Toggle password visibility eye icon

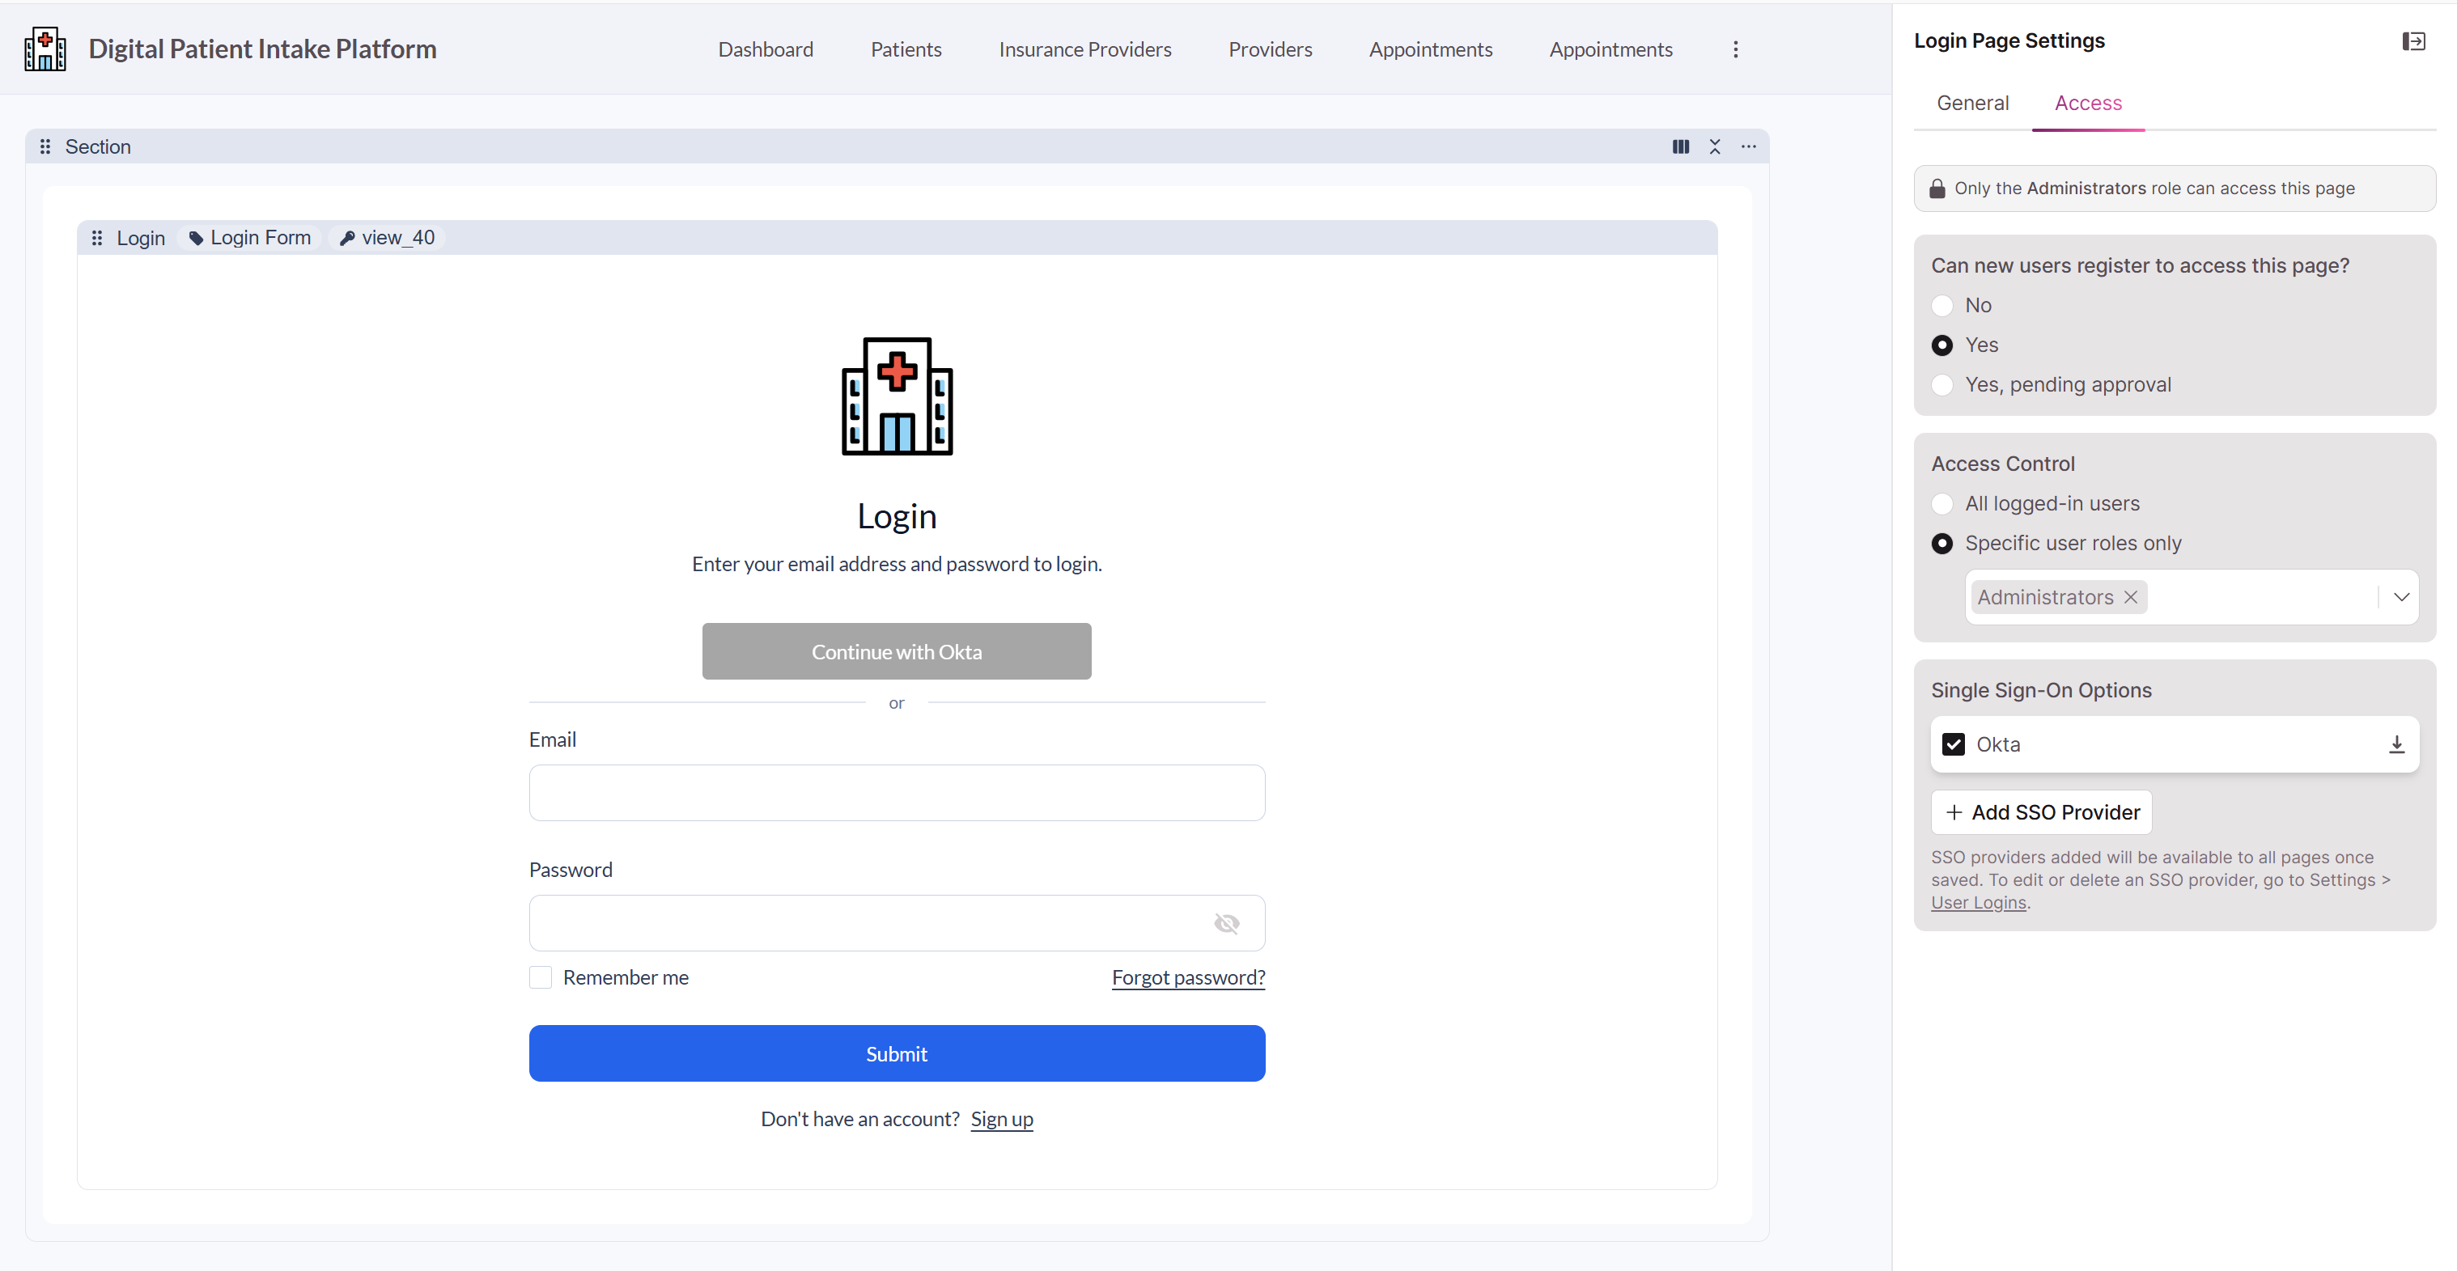[x=1227, y=923]
